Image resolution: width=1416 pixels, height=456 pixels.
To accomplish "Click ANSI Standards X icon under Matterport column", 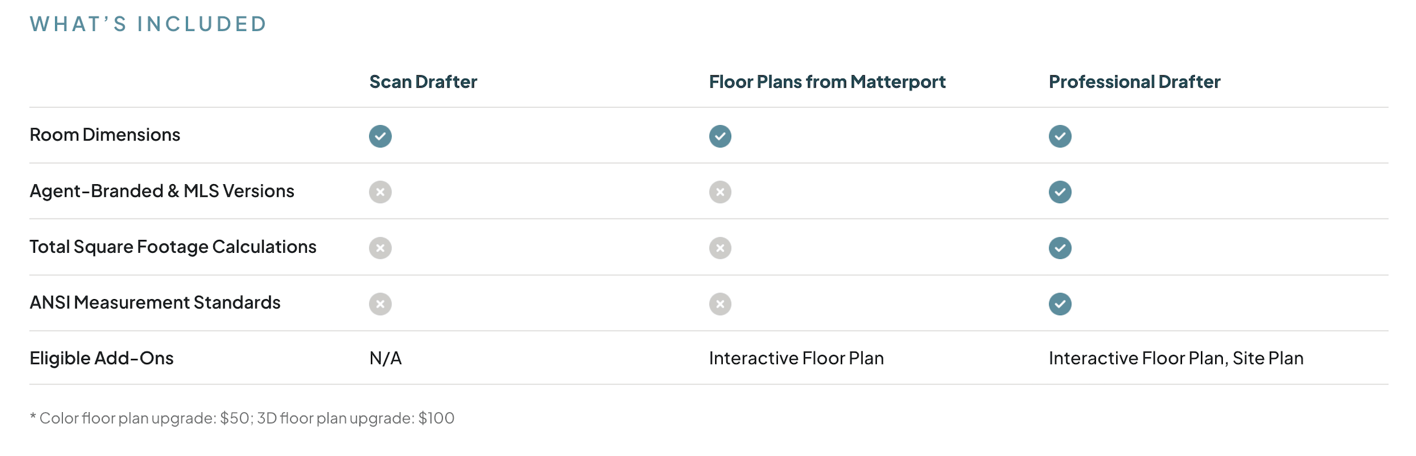I will (720, 304).
